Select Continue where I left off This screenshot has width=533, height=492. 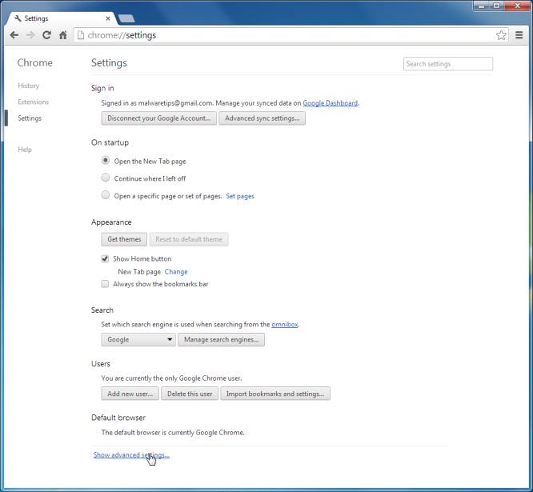106,178
